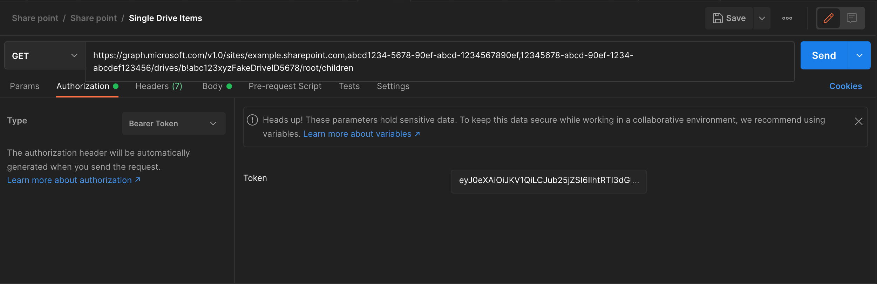Open the GET method dropdown
The height and width of the screenshot is (284, 877).
click(x=45, y=56)
